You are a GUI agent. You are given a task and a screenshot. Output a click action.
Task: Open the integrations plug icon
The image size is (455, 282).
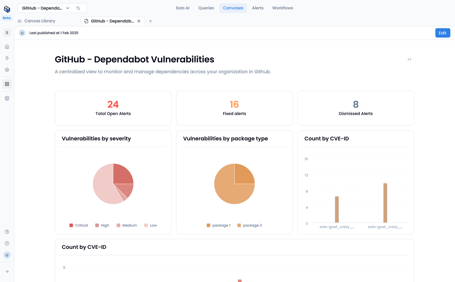click(x=7, y=58)
